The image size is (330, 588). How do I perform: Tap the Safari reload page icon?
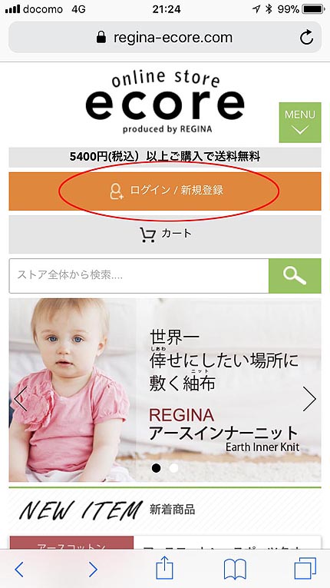click(x=306, y=38)
